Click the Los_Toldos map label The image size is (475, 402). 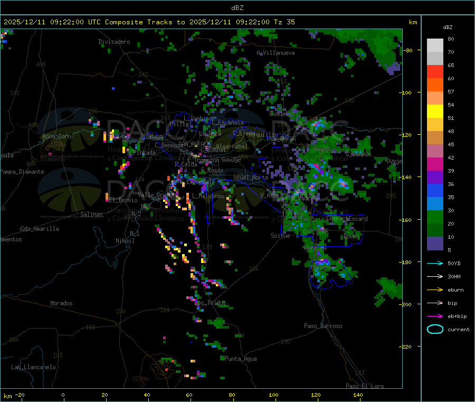point(210,303)
